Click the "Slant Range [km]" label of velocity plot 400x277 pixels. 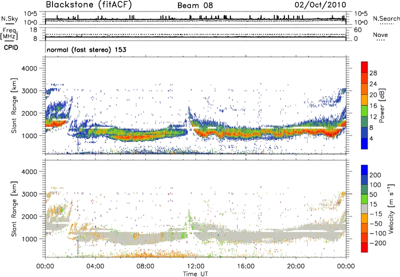tap(14, 209)
